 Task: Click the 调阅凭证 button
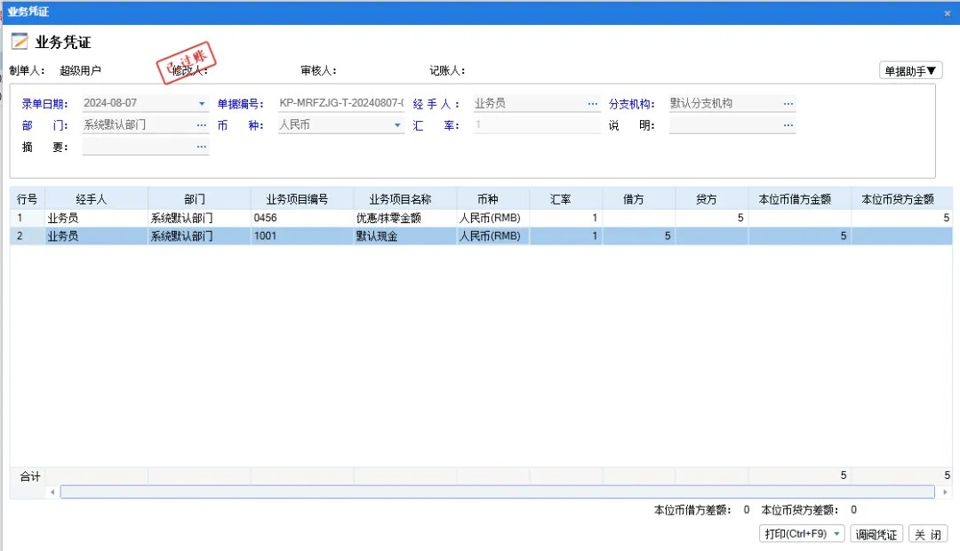(x=876, y=533)
